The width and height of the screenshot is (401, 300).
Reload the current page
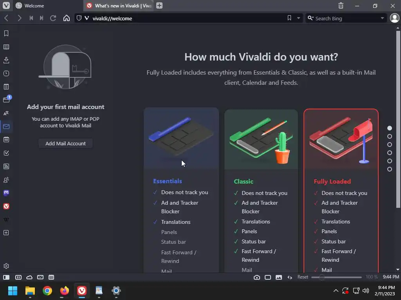tap(53, 18)
